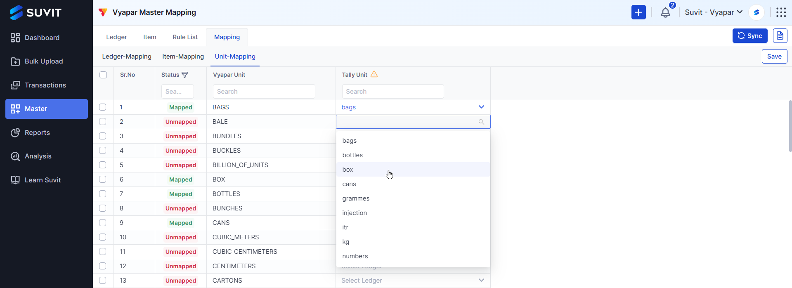
Task: Choose 'numbers' unit option
Action: pyautogui.click(x=413, y=256)
